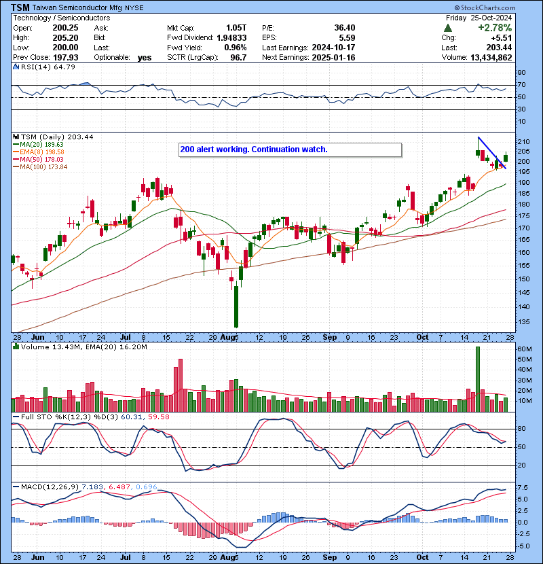Click the RSI indicator line icon
Viewport: 543px width, 564px height.
click(16, 67)
